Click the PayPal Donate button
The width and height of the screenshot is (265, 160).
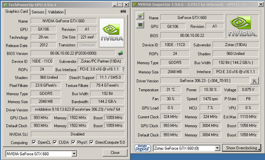(x=142, y=148)
